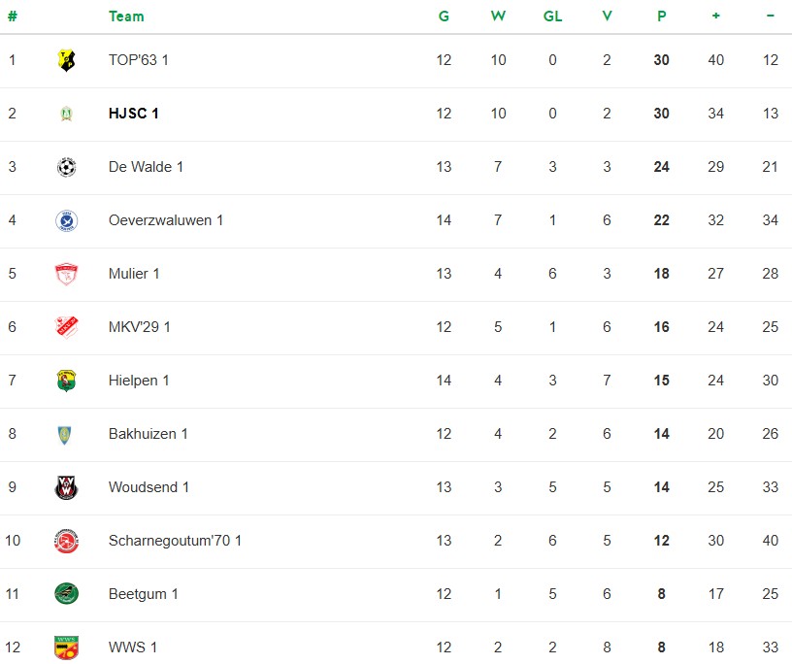Image resolution: width=792 pixels, height=664 pixels.
Task: Click the De Walde 1 football logo
Action: (66, 167)
